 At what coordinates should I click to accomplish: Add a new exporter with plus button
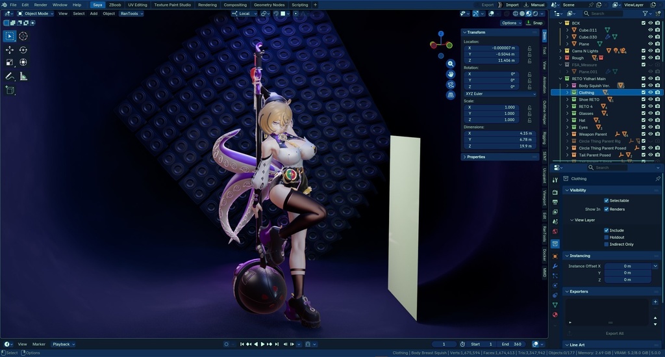click(x=655, y=302)
